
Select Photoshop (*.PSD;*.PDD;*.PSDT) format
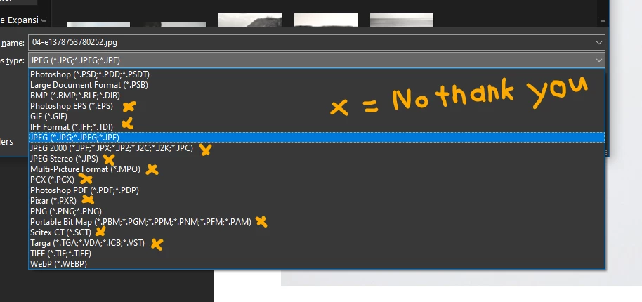(317, 74)
